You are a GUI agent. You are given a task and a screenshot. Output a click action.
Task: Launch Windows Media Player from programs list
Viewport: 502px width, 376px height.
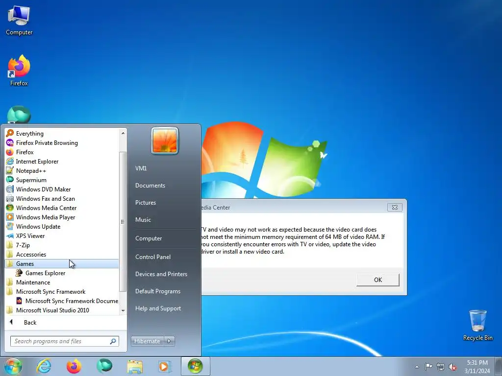[62, 217]
